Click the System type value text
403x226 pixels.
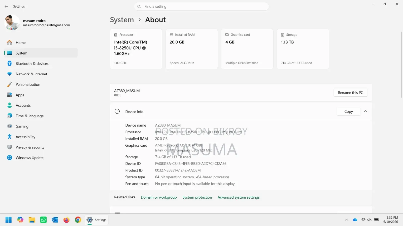[x=192, y=177]
